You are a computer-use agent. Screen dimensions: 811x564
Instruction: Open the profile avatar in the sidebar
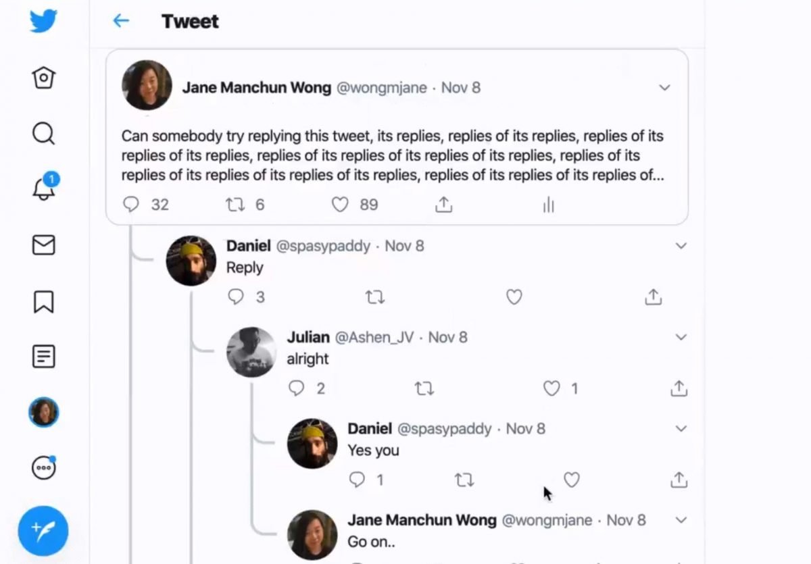click(43, 411)
